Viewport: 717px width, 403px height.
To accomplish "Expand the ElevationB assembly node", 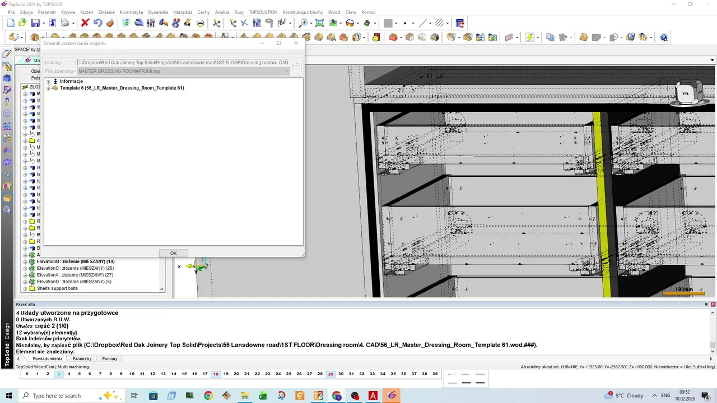I will (x=25, y=261).
